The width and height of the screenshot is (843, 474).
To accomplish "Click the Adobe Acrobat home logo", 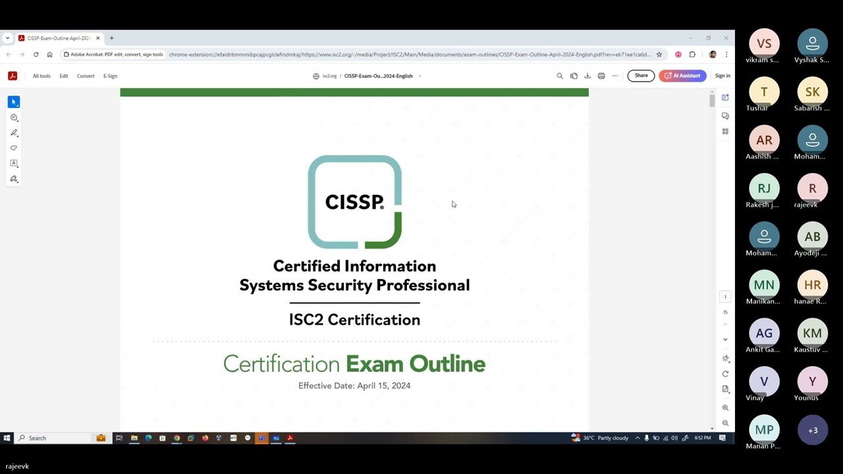I will [x=13, y=76].
